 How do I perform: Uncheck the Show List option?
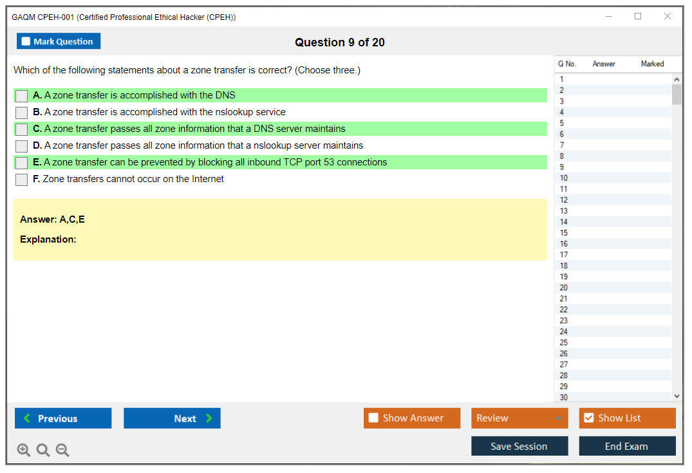pos(588,418)
